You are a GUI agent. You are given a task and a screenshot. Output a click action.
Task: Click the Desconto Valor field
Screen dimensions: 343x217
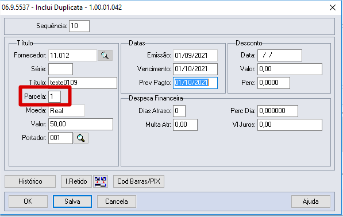pos(290,69)
